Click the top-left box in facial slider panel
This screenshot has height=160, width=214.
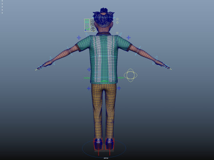tap(92, 20)
